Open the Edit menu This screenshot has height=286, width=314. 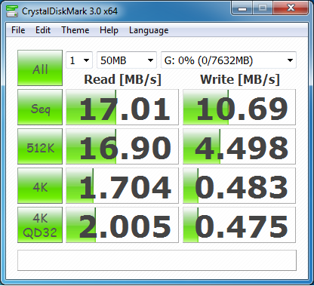coord(43,30)
